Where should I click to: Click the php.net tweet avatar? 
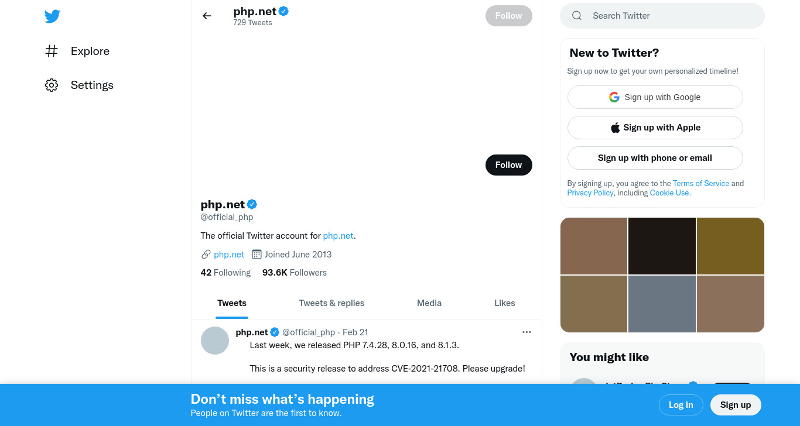click(215, 341)
